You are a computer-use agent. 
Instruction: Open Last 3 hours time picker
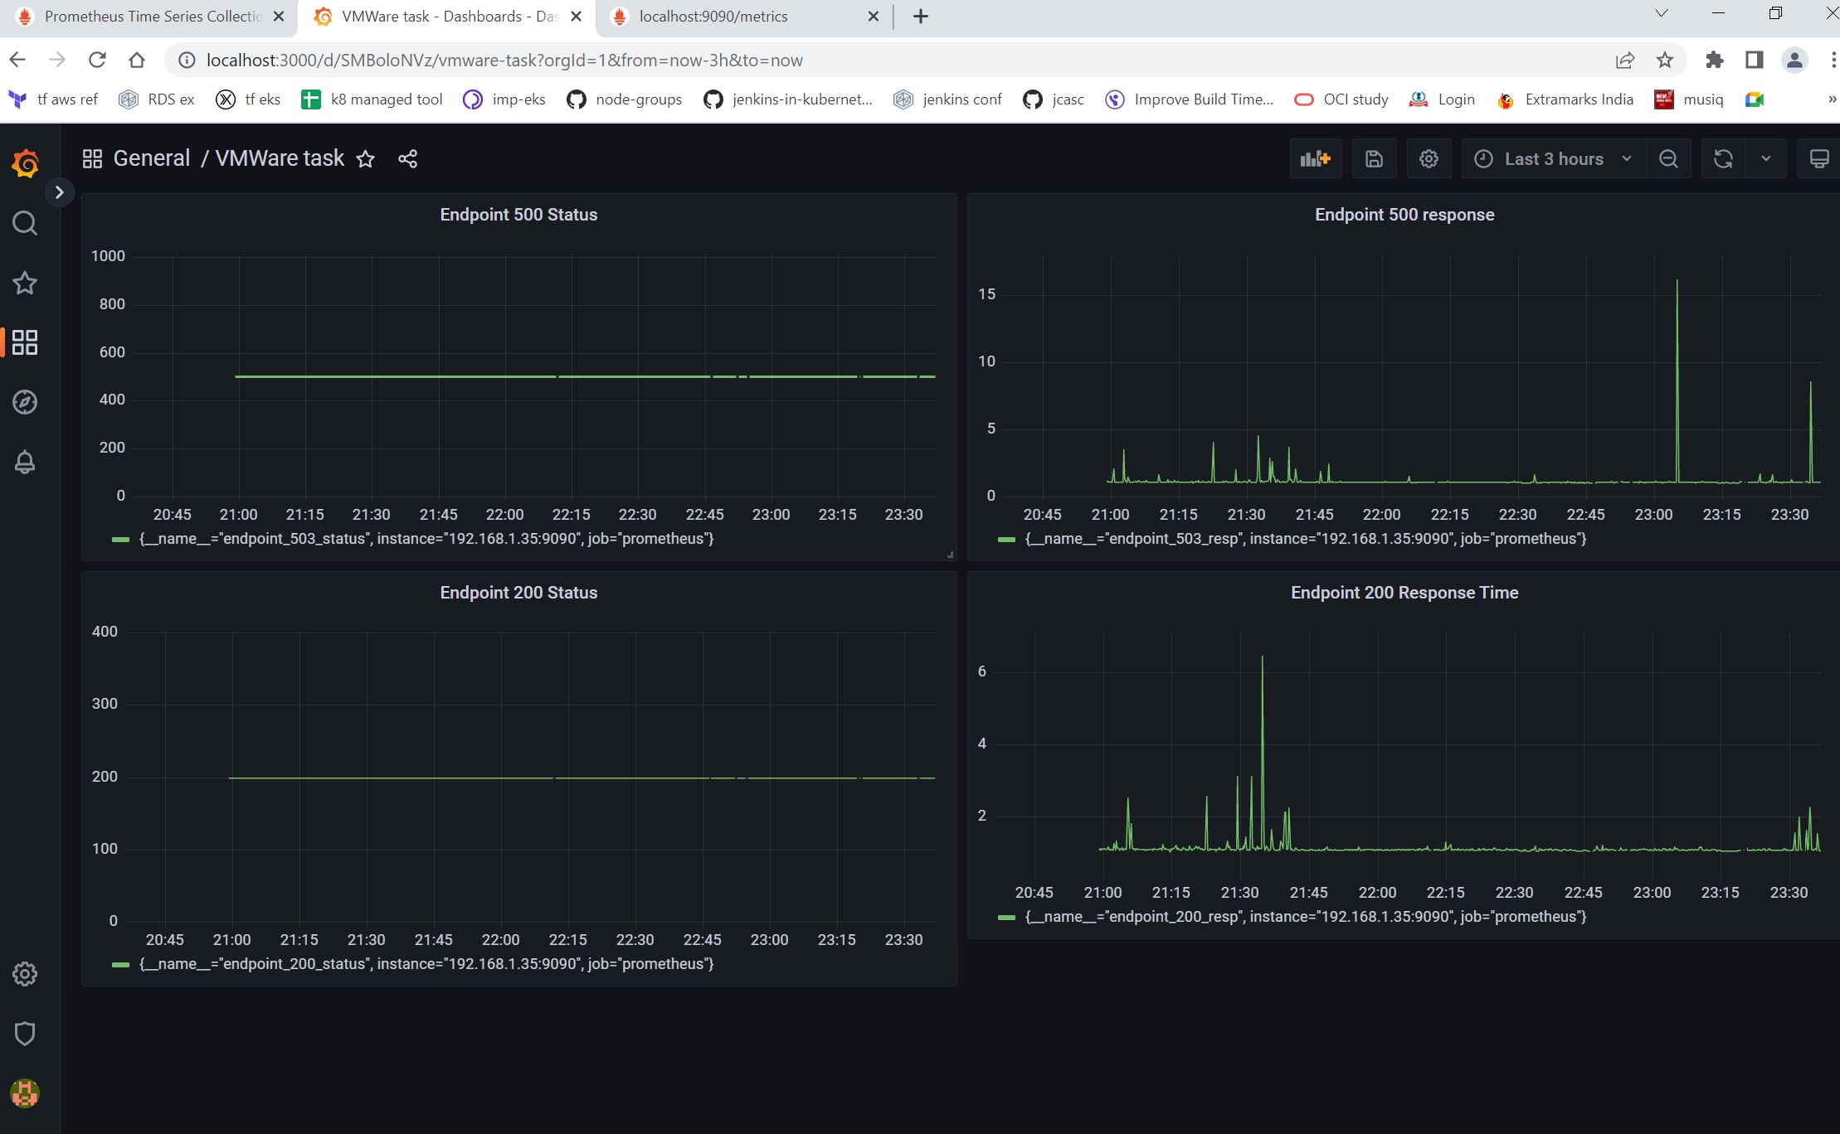click(x=1553, y=158)
